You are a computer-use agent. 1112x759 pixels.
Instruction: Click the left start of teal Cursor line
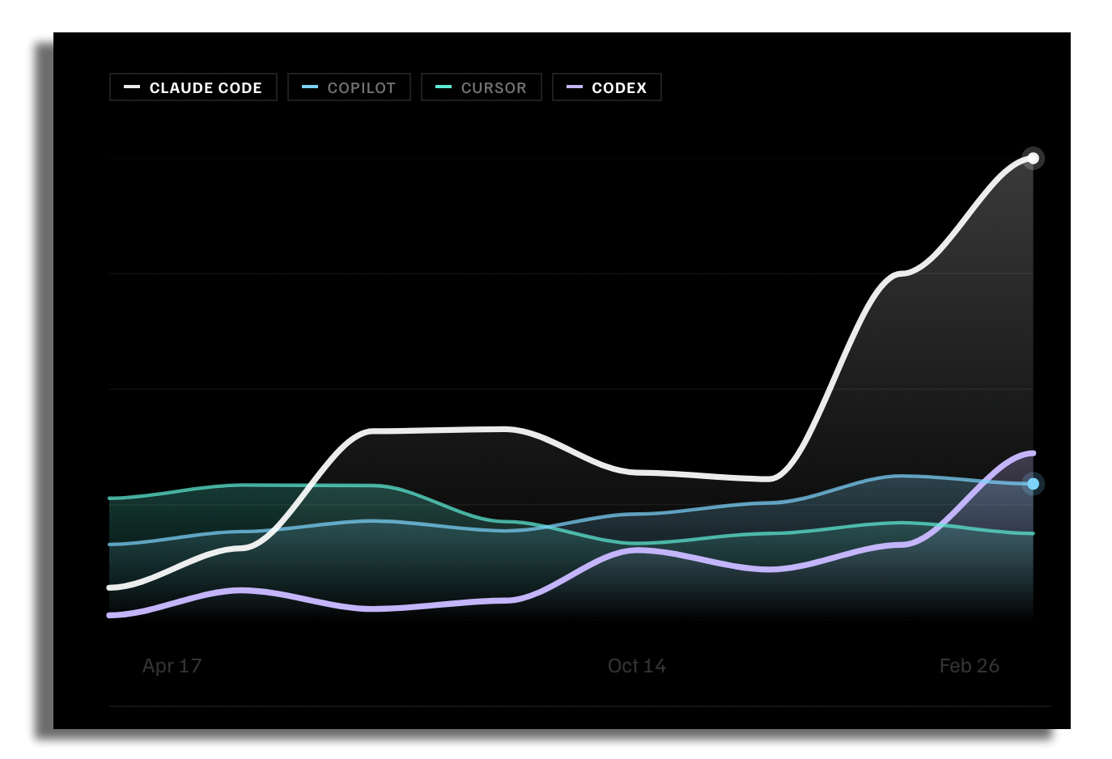point(111,498)
